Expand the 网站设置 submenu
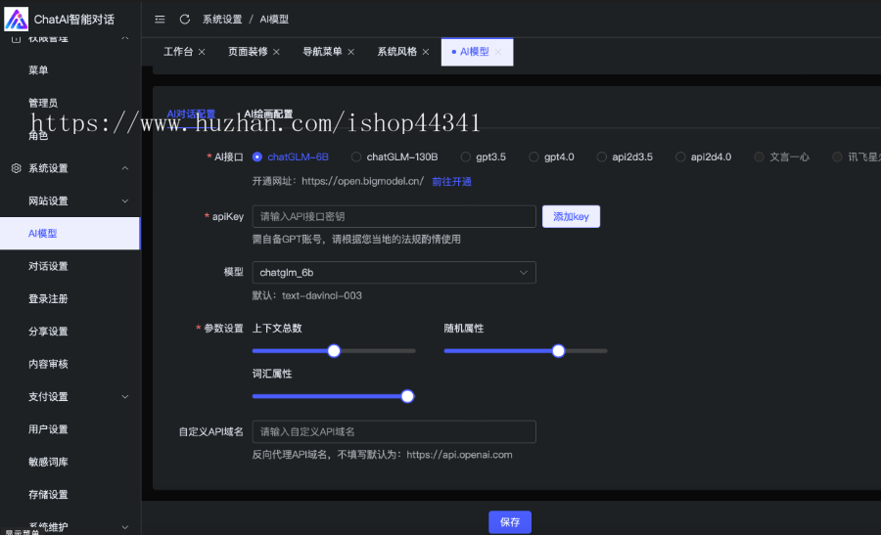 click(x=125, y=201)
